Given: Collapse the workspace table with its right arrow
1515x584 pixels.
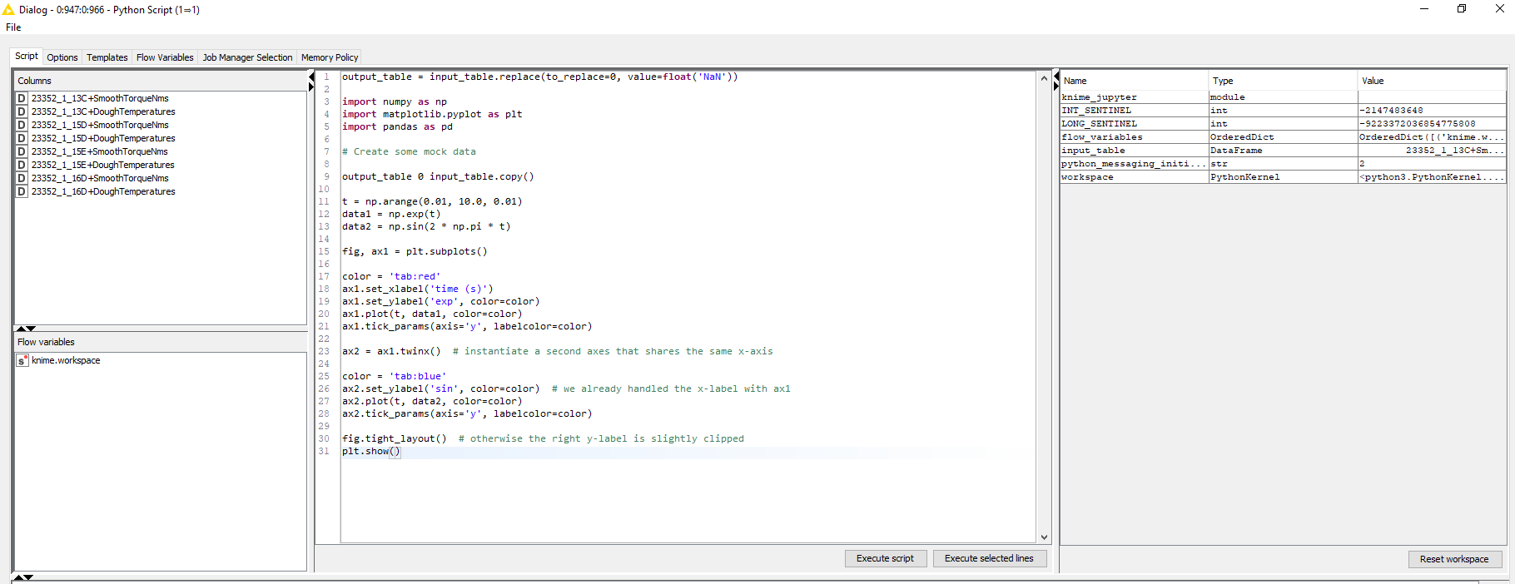Looking at the screenshot, I should click(1056, 87).
